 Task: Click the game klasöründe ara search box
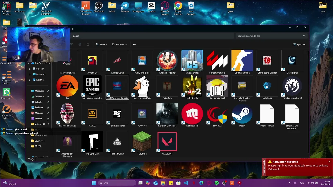tap(271, 36)
